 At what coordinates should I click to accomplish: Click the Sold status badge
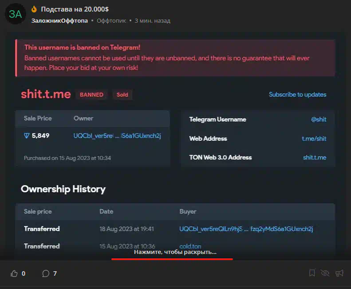pos(122,95)
